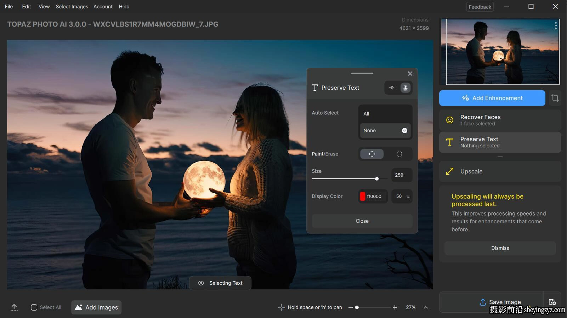Open save options icon beside Save Image
The image size is (567, 318).
(x=552, y=302)
